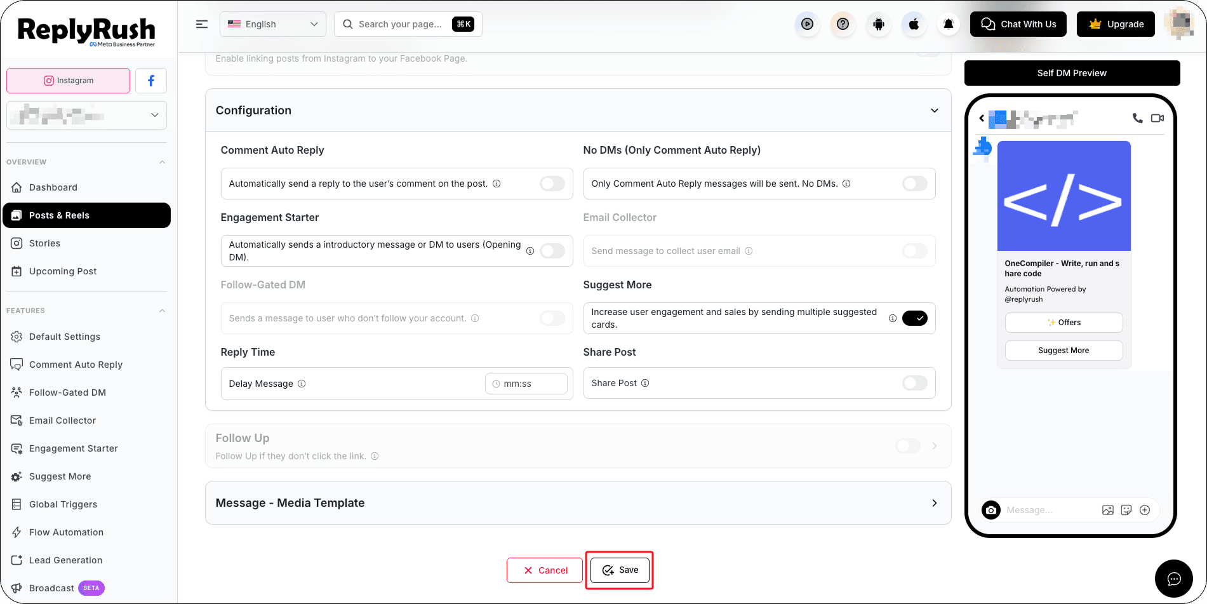Open the notifications bell icon

tap(949, 24)
